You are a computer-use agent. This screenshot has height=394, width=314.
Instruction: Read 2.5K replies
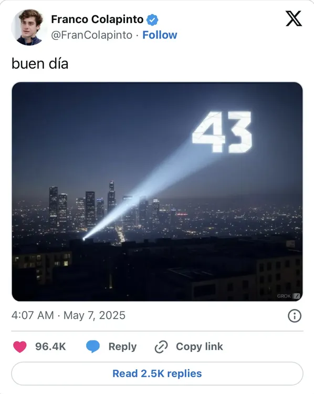coord(157,374)
